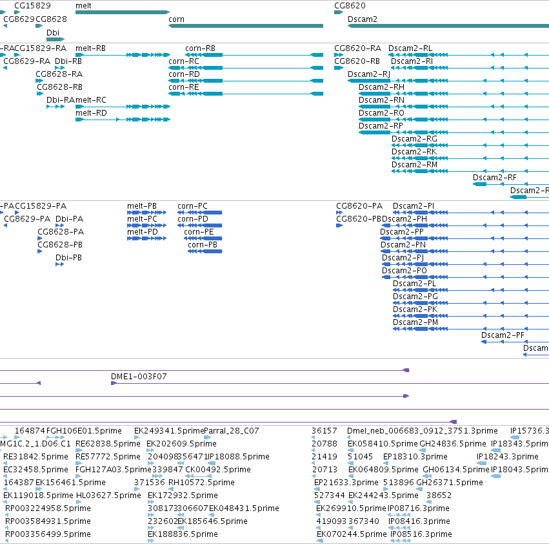
Task: Click the Dscam2-RI transcript label
Action: [x=412, y=61]
